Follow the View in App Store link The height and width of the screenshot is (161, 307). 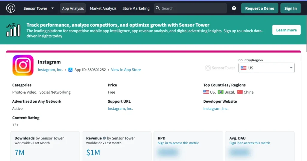coord(126,70)
